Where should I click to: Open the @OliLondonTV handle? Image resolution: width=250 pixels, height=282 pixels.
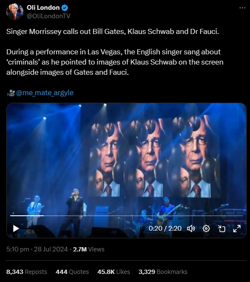click(x=48, y=16)
